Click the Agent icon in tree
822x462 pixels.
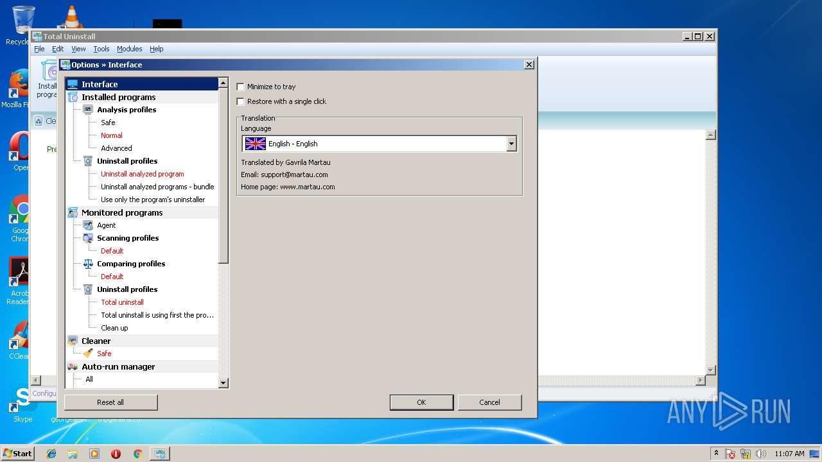[x=88, y=225]
